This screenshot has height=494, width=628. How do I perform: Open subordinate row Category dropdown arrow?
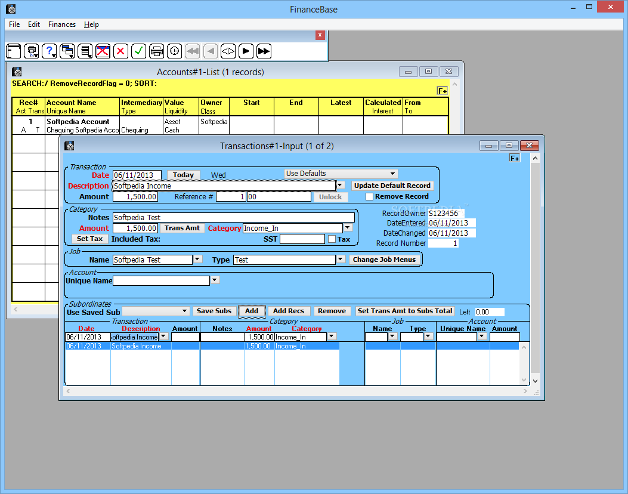pyautogui.click(x=332, y=336)
